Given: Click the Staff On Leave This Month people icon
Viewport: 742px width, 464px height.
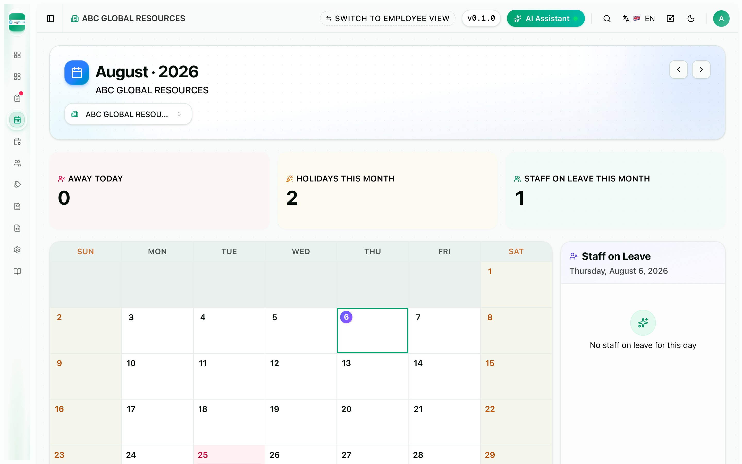Looking at the screenshot, I should (517, 179).
